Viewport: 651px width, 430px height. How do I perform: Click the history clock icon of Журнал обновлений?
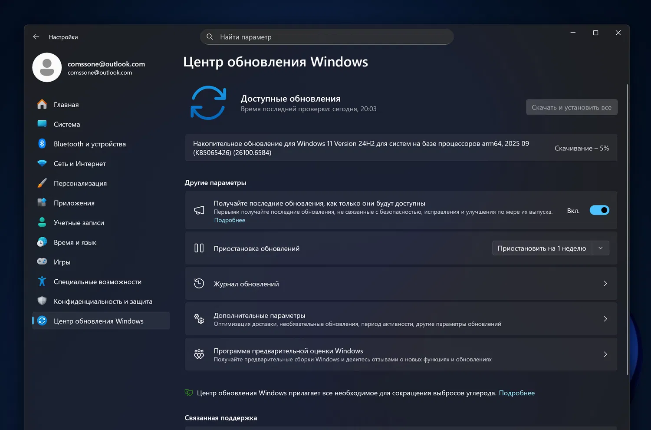point(199,283)
